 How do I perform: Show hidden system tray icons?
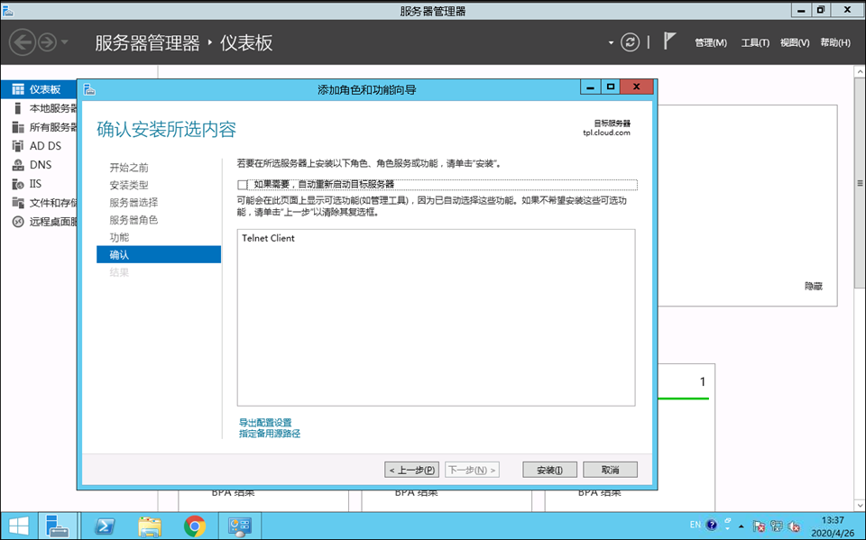[741, 526]
